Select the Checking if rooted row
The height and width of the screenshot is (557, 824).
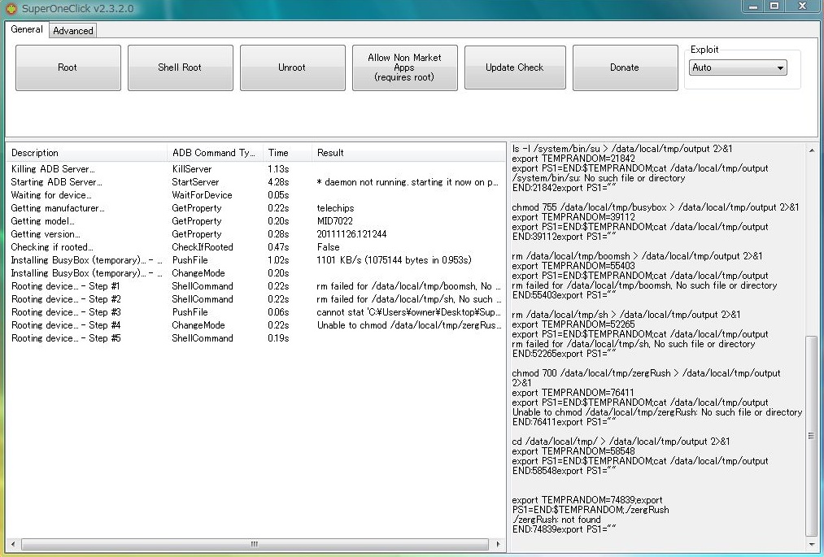52,247
